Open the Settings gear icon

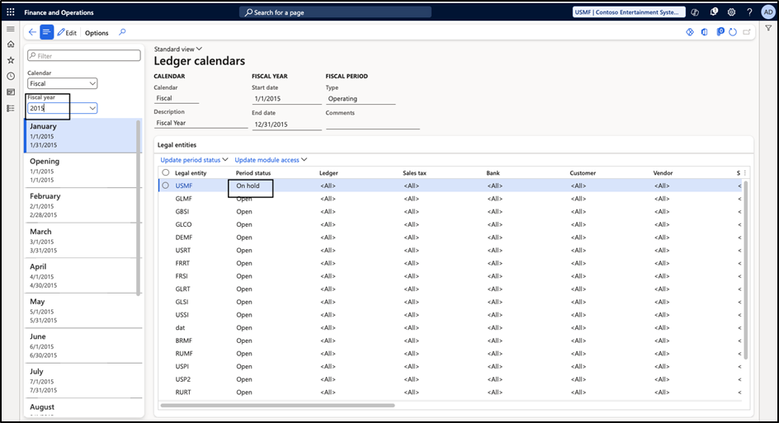coord(731,12)
